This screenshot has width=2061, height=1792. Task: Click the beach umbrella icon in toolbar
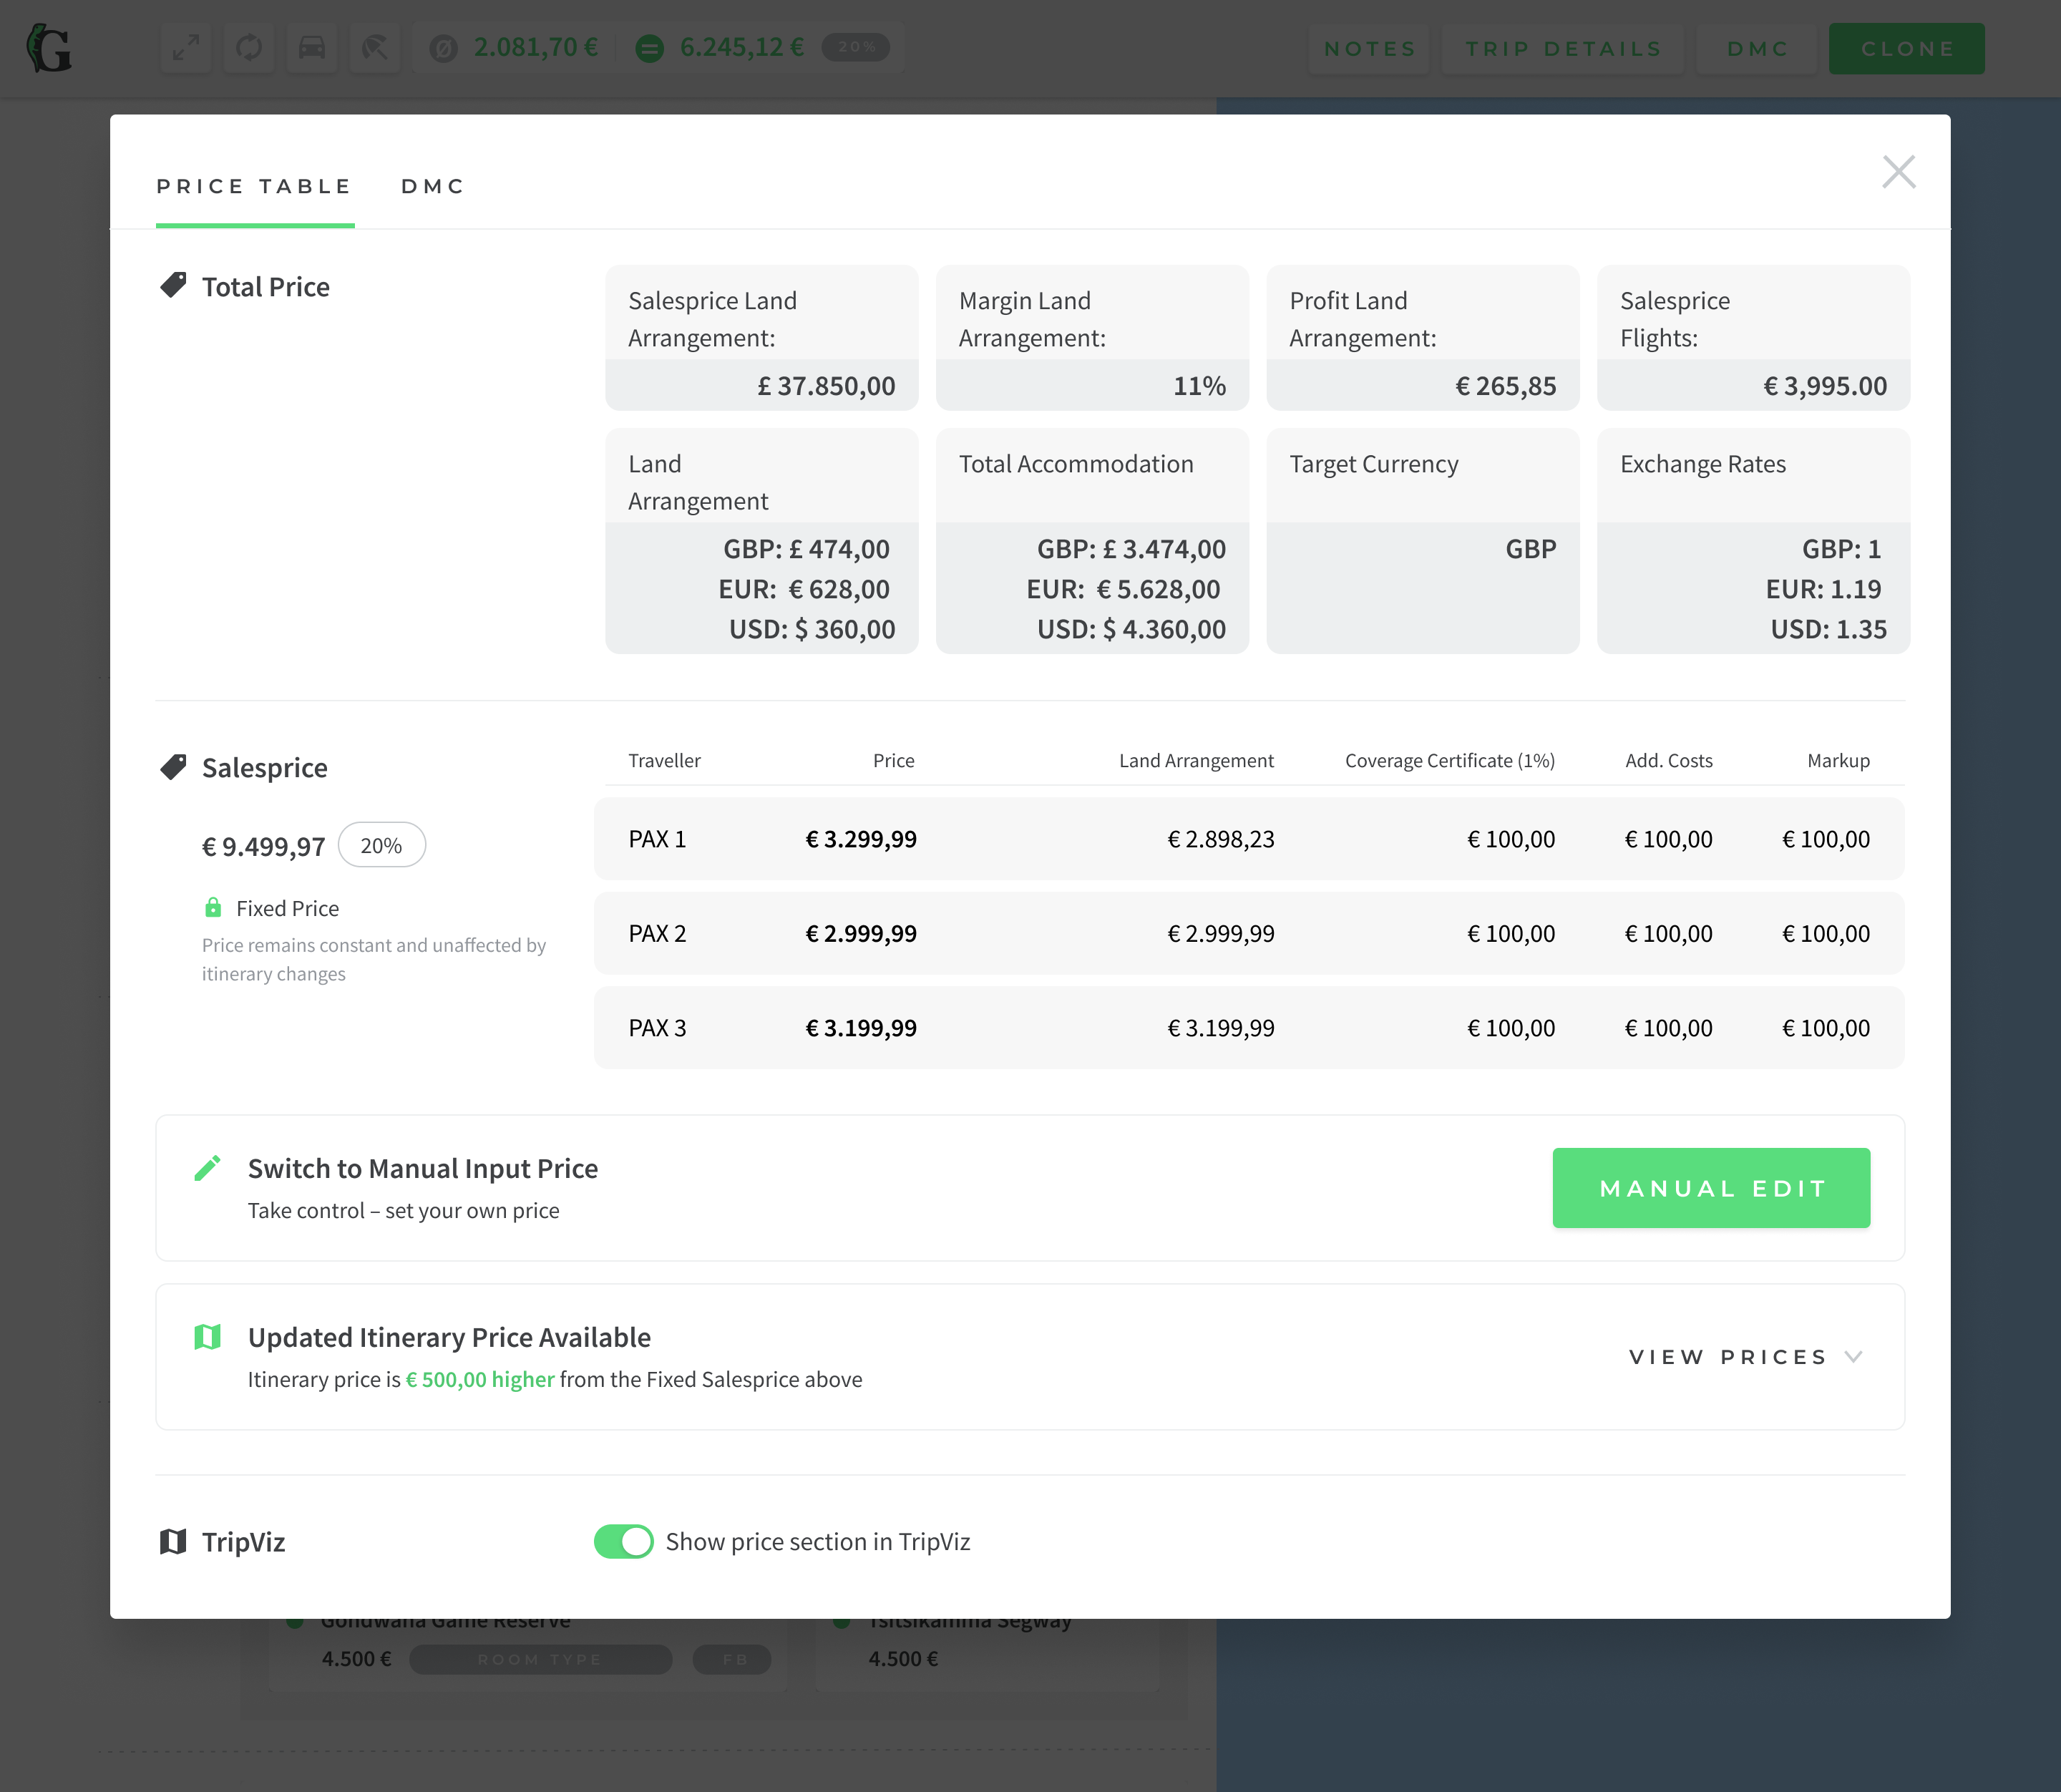click(375, 47)
